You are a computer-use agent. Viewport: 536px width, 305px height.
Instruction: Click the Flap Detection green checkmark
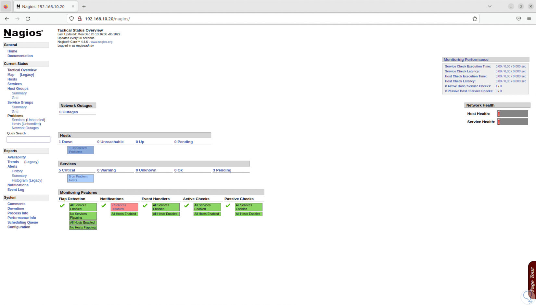(62, 206)
